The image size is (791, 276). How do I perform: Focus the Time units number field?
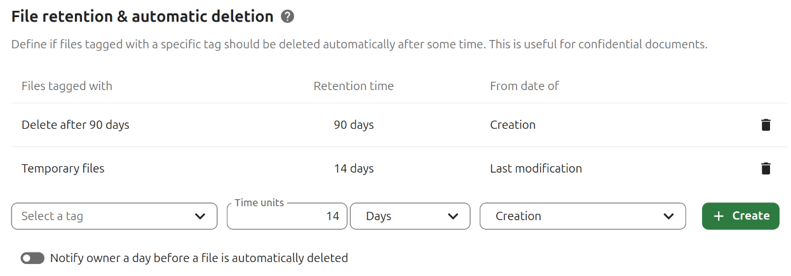tap(287, 216)
